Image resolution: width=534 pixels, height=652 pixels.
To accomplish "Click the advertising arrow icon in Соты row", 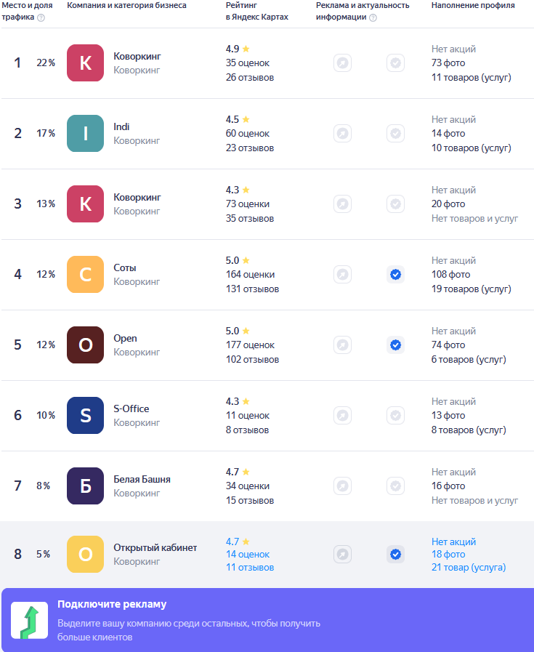I will [342, 275].
